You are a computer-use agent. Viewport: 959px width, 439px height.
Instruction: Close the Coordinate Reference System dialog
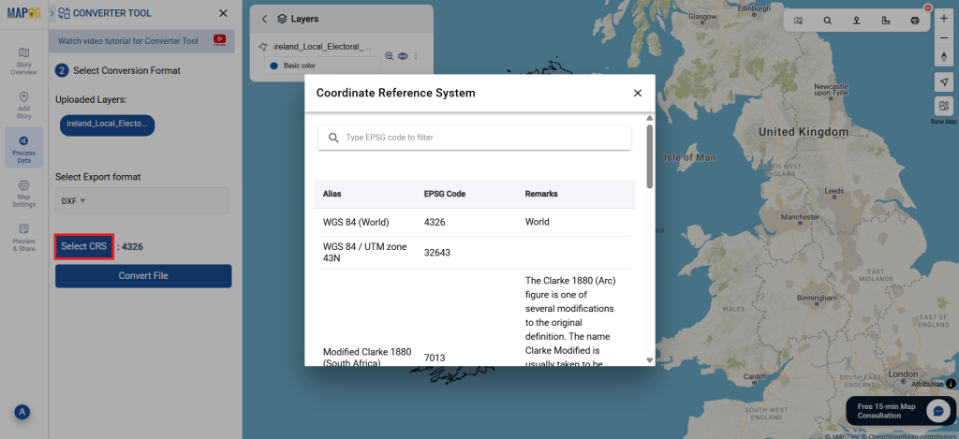[637, 93]
